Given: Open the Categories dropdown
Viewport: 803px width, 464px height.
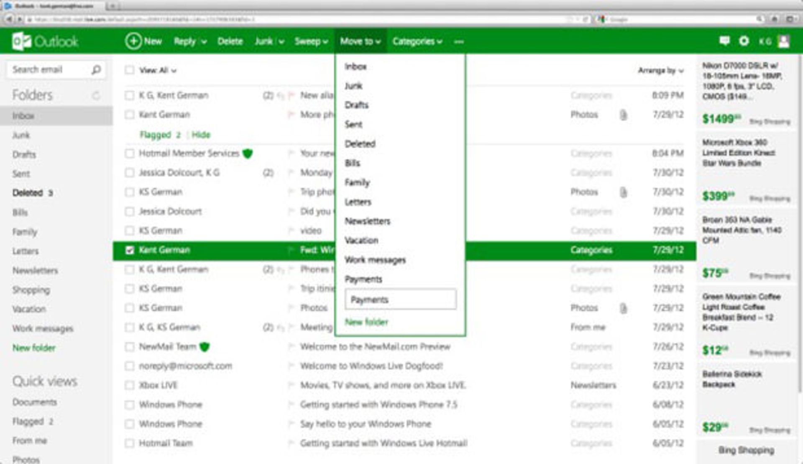Looking at the screenshot, I should click(417, 41).
